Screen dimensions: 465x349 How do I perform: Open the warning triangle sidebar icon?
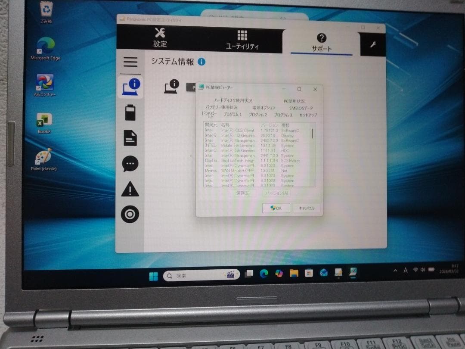pos(130,189)
